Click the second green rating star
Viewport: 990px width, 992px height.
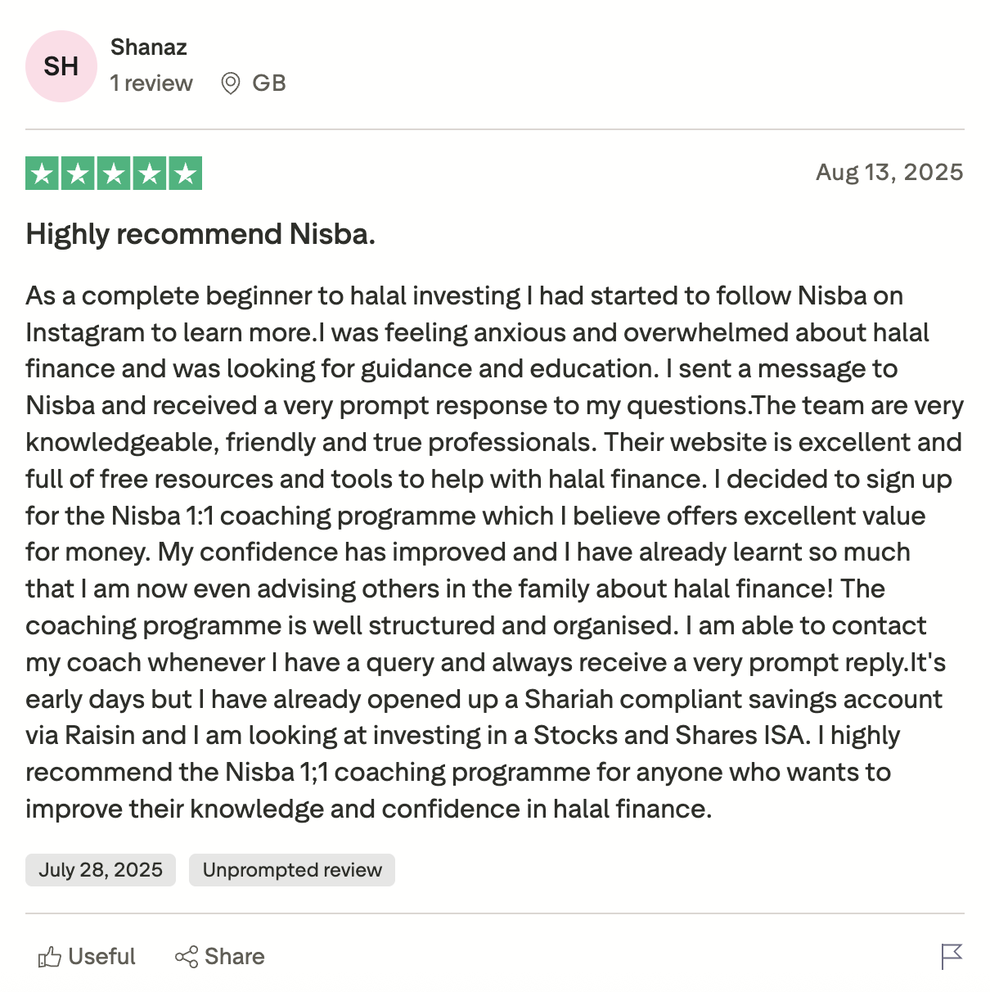[x=78, y=174]
